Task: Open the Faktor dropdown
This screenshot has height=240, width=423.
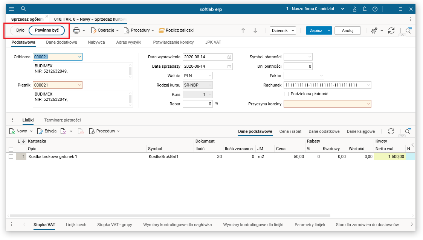Action: click(321, 76)
